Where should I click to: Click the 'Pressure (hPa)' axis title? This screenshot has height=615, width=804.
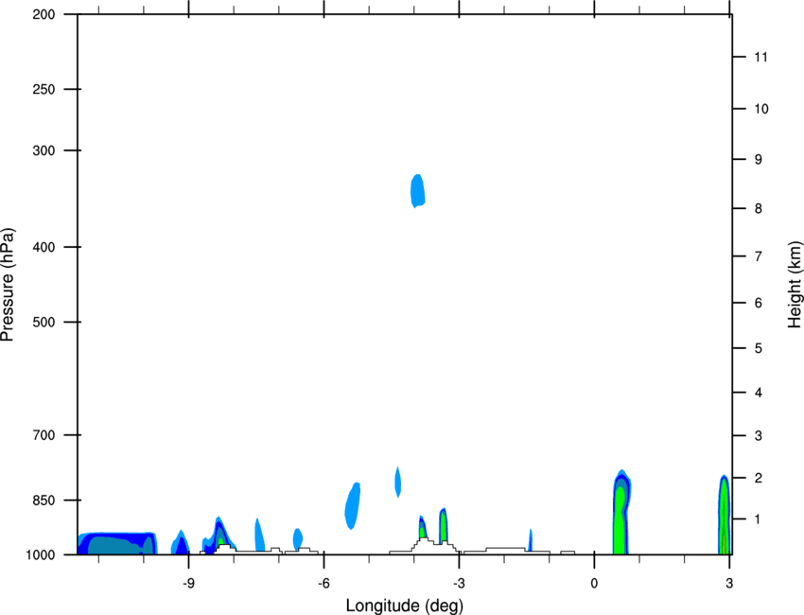point(8,285)
